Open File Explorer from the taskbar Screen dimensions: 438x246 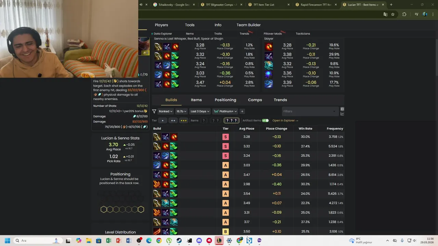tap(89, 241)
